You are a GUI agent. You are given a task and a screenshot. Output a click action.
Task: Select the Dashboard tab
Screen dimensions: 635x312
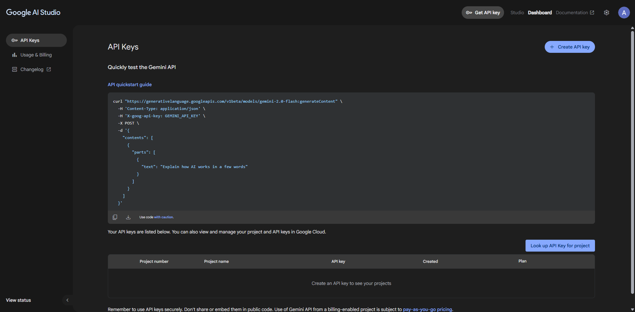click(x=539, y=13)
